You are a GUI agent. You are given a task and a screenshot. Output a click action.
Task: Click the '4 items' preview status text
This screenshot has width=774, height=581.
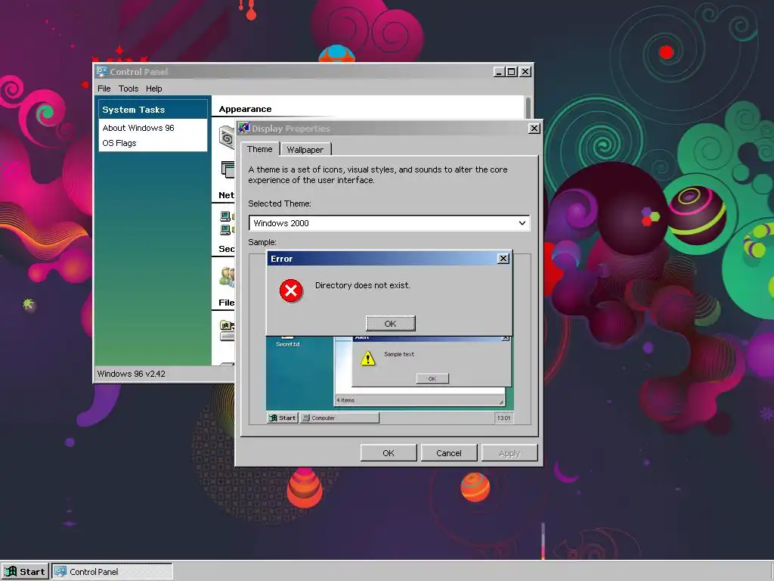pos(345,400)
